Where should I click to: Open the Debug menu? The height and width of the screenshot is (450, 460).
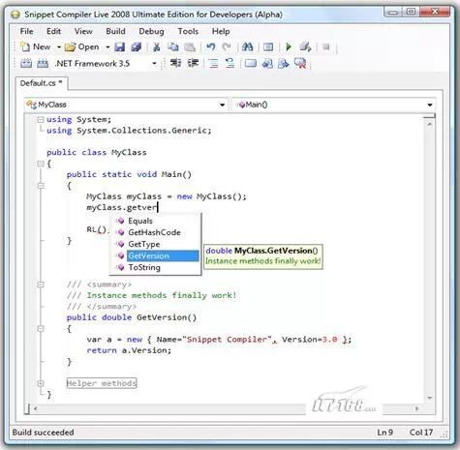[x=151, y=31]
